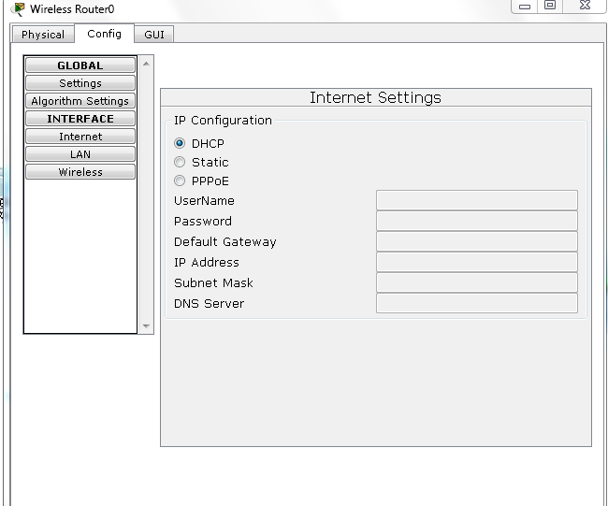Switch to the Physical tab
608x506 pixels.
(x=43, y=35)
